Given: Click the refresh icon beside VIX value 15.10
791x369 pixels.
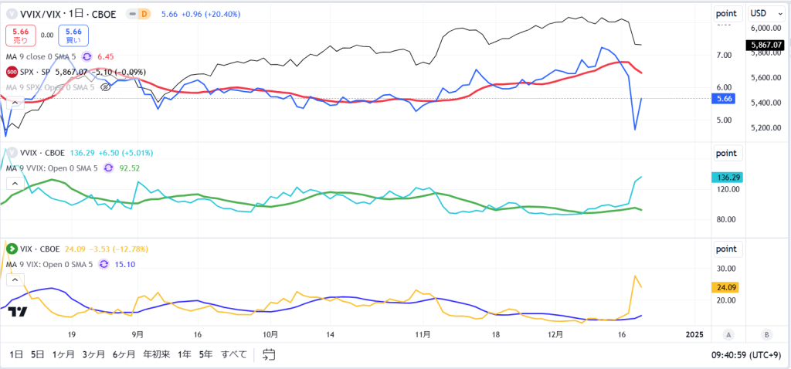Looking at the screenshot, I should (x=104, y=264).
